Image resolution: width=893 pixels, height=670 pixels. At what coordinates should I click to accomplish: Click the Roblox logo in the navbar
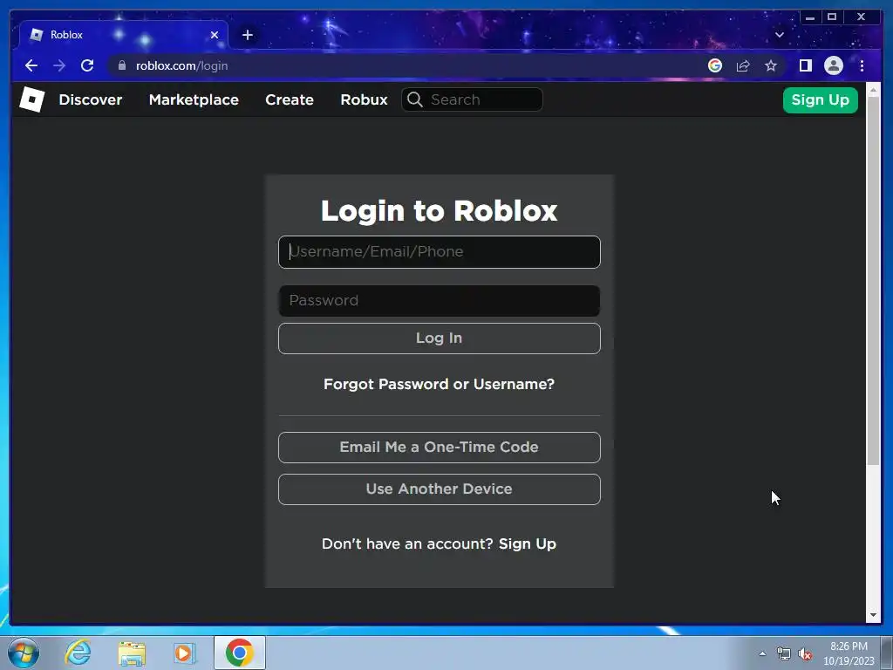[x=32, y=99]
